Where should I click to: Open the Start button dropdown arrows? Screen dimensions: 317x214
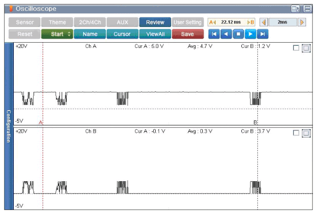click(x=69, y=34)
